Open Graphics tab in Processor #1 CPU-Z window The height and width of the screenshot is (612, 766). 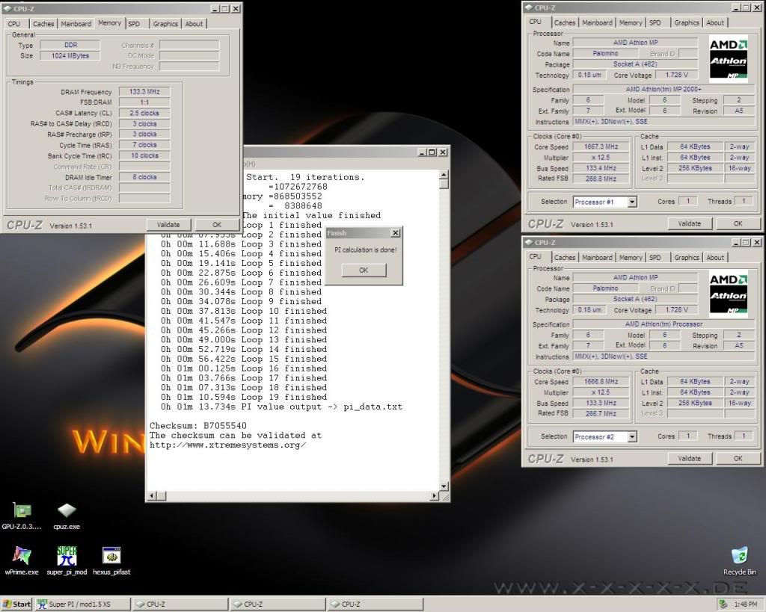pyautogui.click(x=687, y=22)
